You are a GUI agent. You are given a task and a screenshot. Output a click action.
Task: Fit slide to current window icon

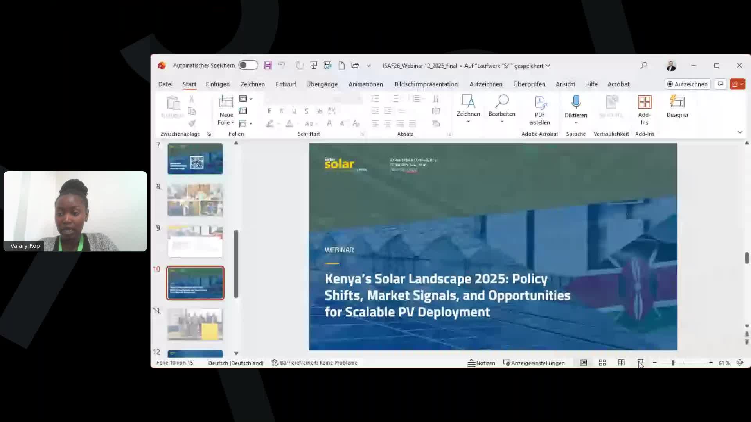tap(740, 363)
